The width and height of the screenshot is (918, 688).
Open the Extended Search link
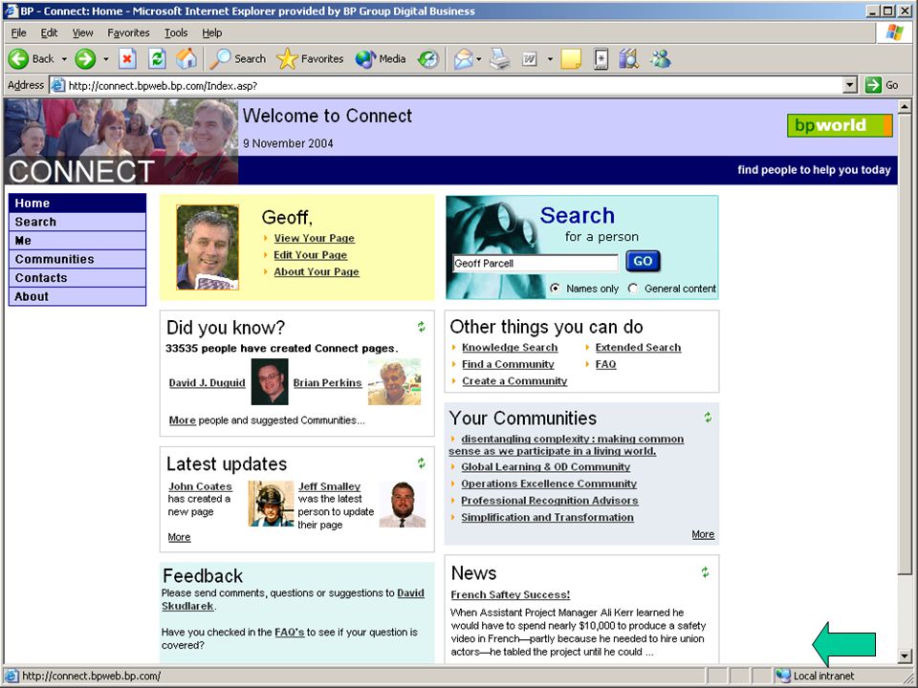coord(638,348)
